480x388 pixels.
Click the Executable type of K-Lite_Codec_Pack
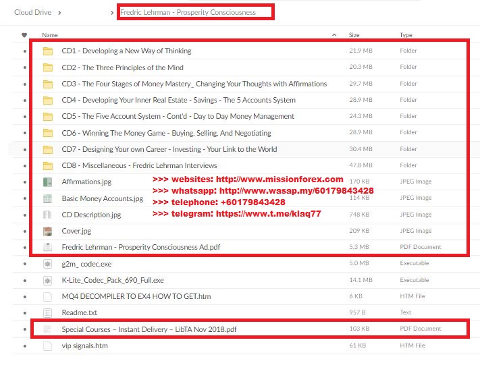pyautogui.click(x=415, y=280)
